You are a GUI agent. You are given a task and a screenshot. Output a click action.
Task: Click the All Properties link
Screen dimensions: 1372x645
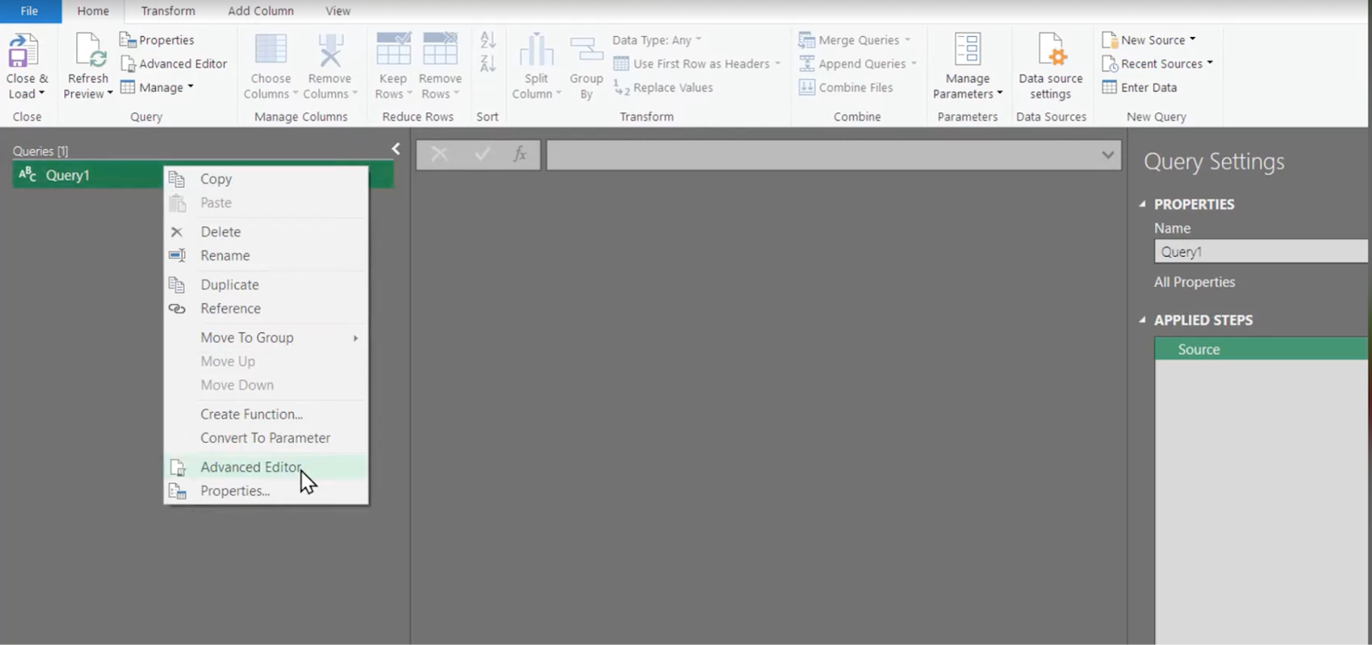1194,282
